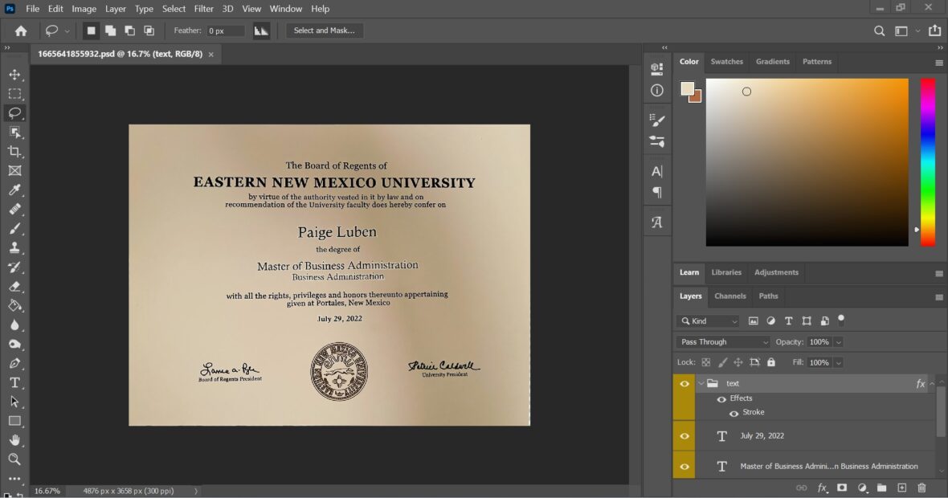Select the Object Selection tool

click(x=14, y=133)
